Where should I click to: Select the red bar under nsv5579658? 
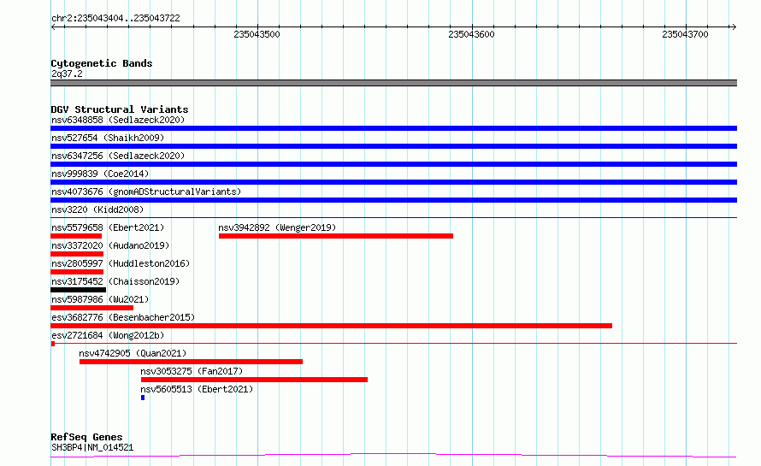point(76,236)
